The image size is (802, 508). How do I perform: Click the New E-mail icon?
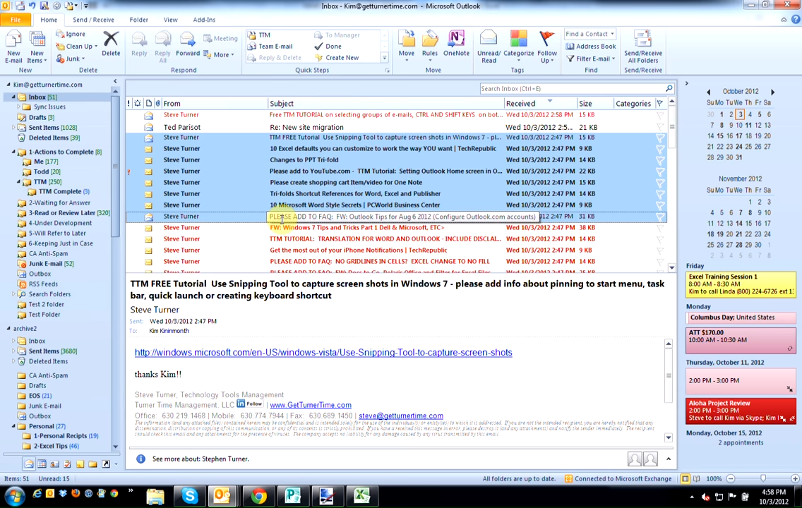tap(13, 47)
